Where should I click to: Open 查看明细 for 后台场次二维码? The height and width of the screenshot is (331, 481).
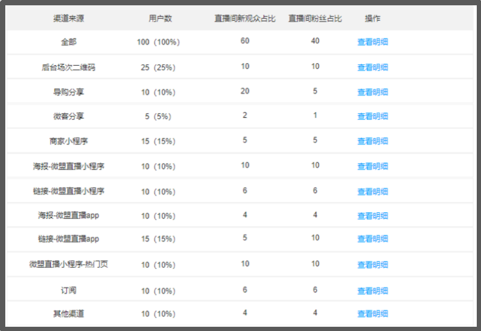[x=372, y=67]
